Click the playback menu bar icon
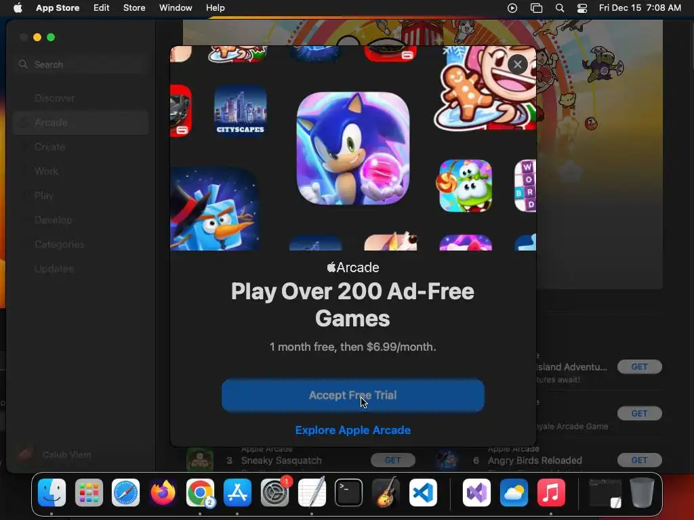The width and height of the screenshot is (694, 520). point(512,8)
